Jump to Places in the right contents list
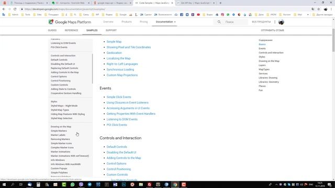The width and height of the screenshot is (335, 188). pos(262,86)
